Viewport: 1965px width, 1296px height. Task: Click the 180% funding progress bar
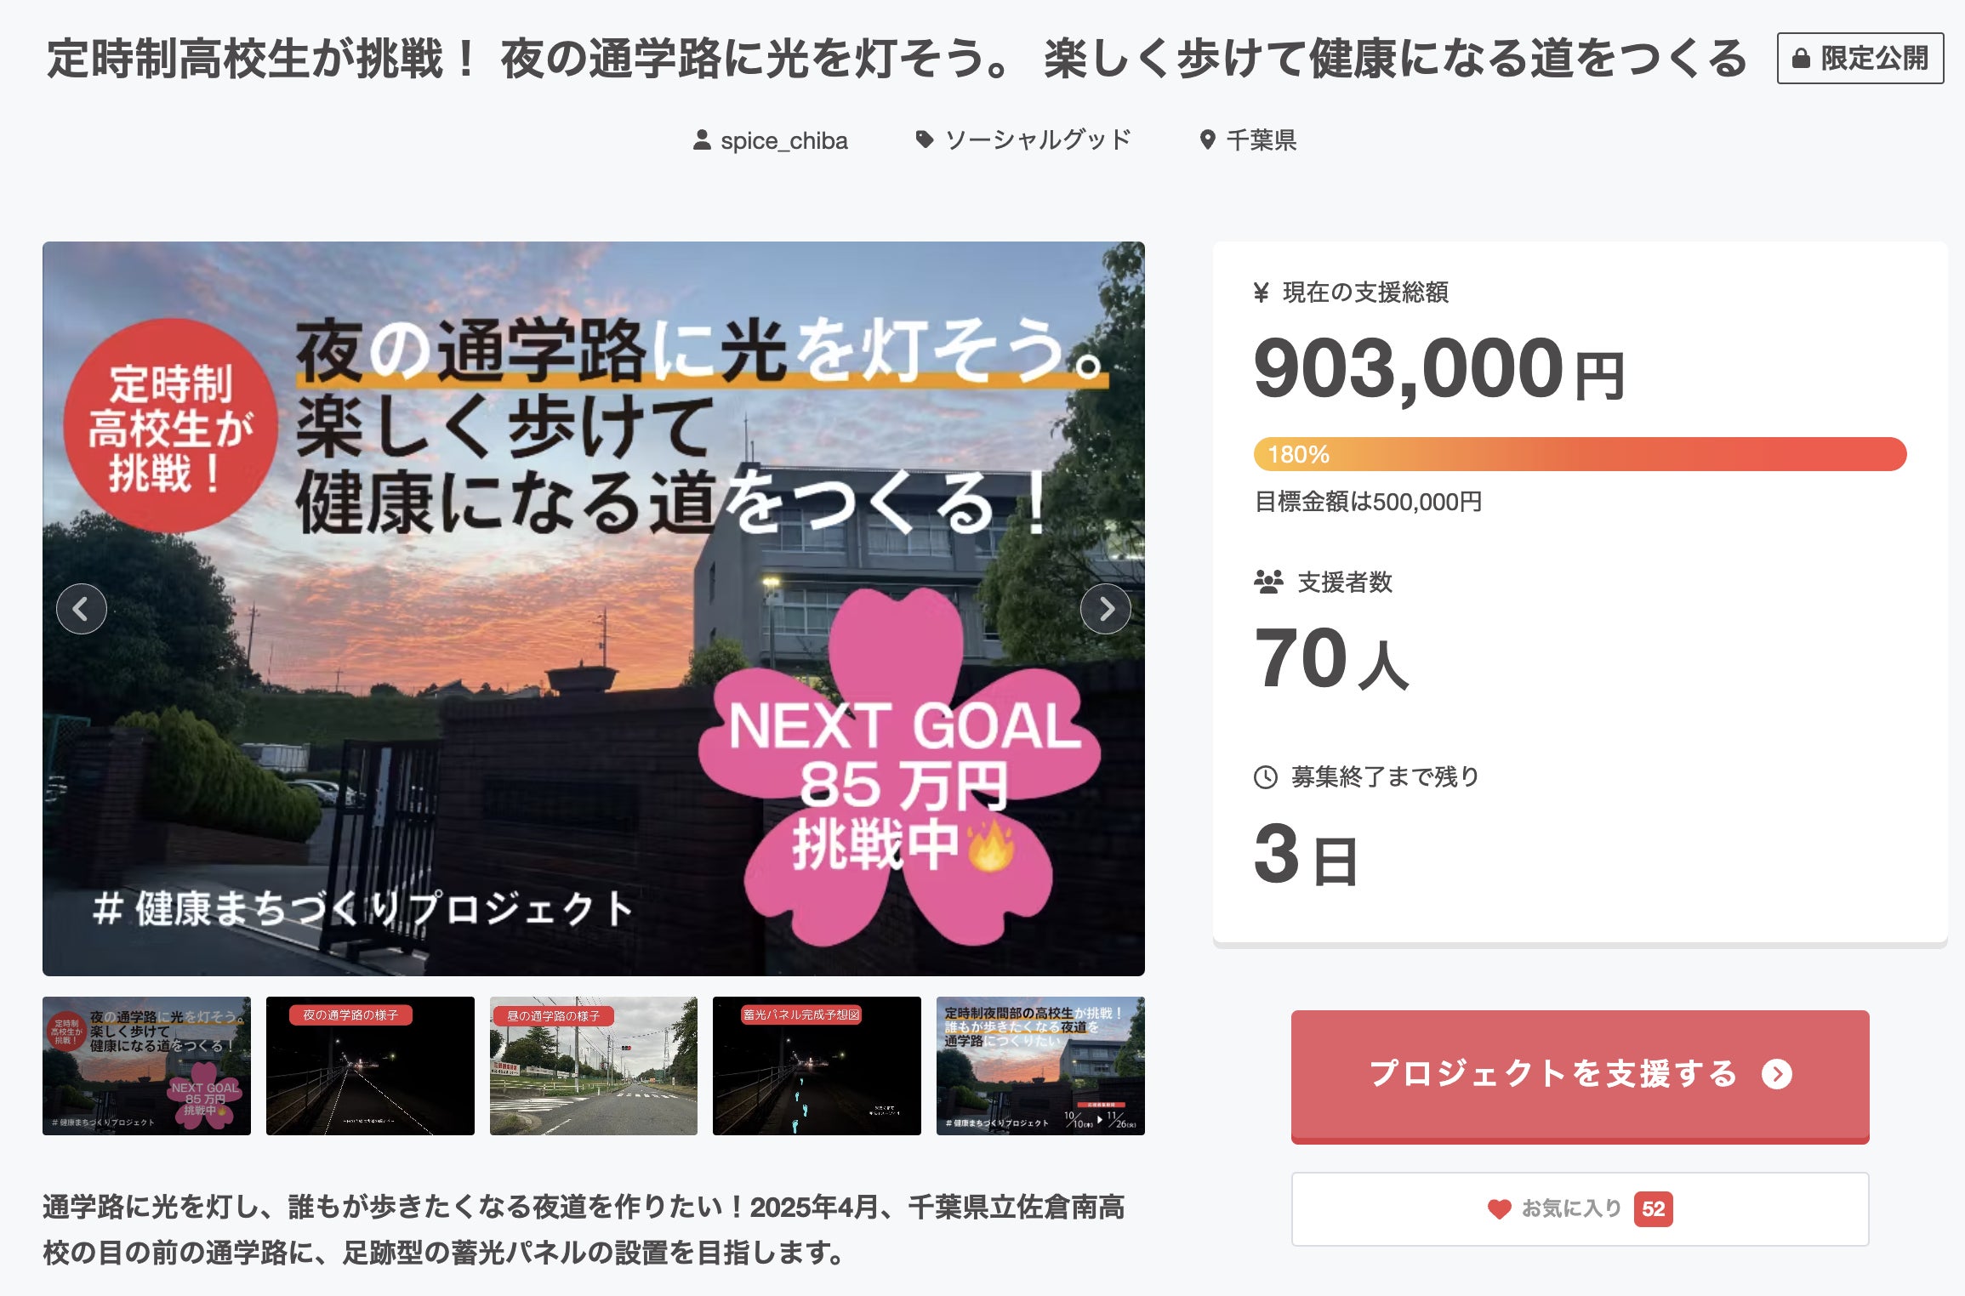point(1579,454)
